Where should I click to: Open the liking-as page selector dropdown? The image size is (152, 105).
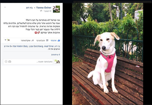(x=7, y=40)
